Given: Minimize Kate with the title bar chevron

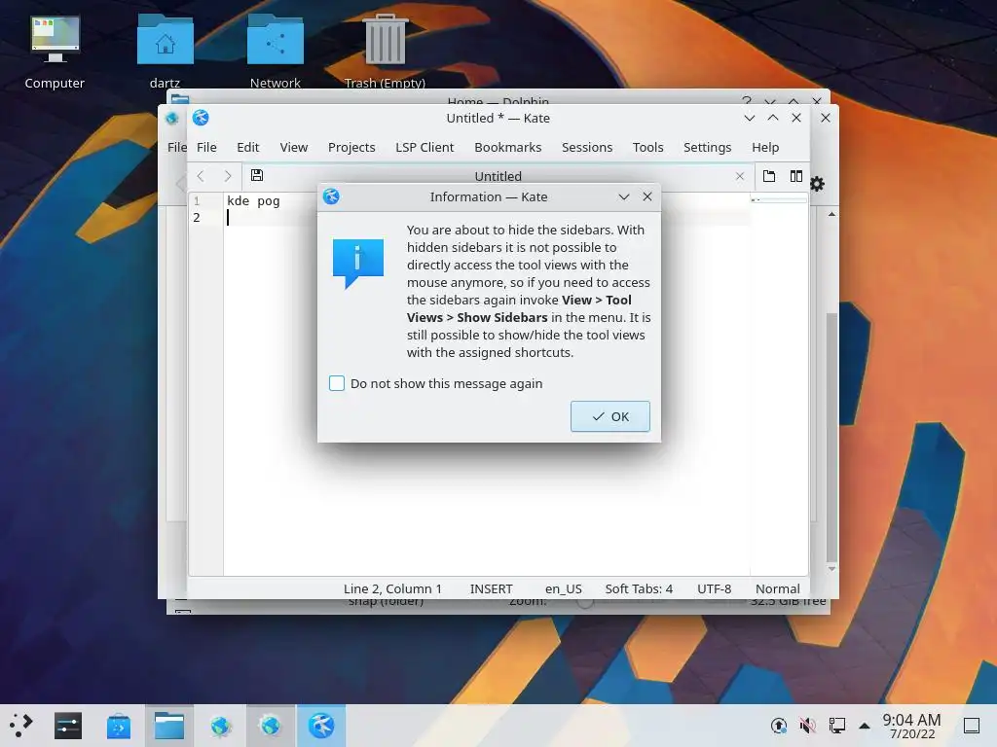Looking at the screenshot, I should tap(750, 118).
